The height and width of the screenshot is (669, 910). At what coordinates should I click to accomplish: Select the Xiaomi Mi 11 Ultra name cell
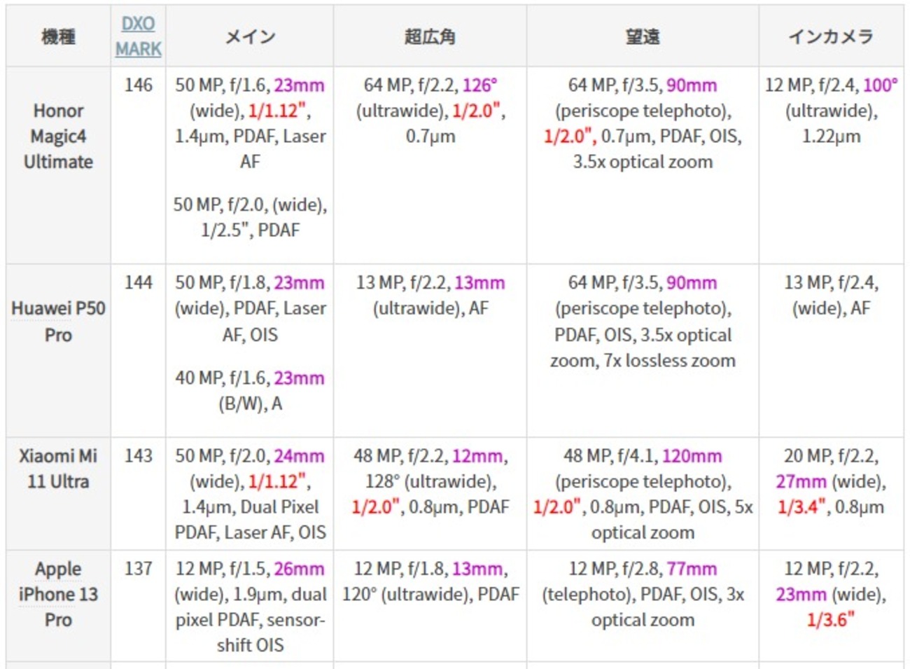pyautogui.click(x=58, y=469)
